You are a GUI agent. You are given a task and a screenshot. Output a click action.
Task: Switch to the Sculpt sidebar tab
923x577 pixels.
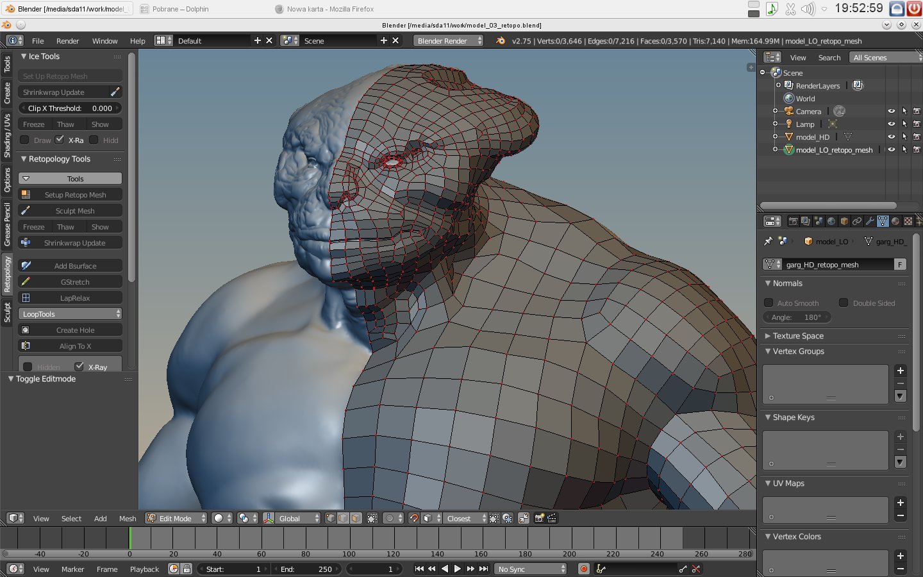[7, 312]
